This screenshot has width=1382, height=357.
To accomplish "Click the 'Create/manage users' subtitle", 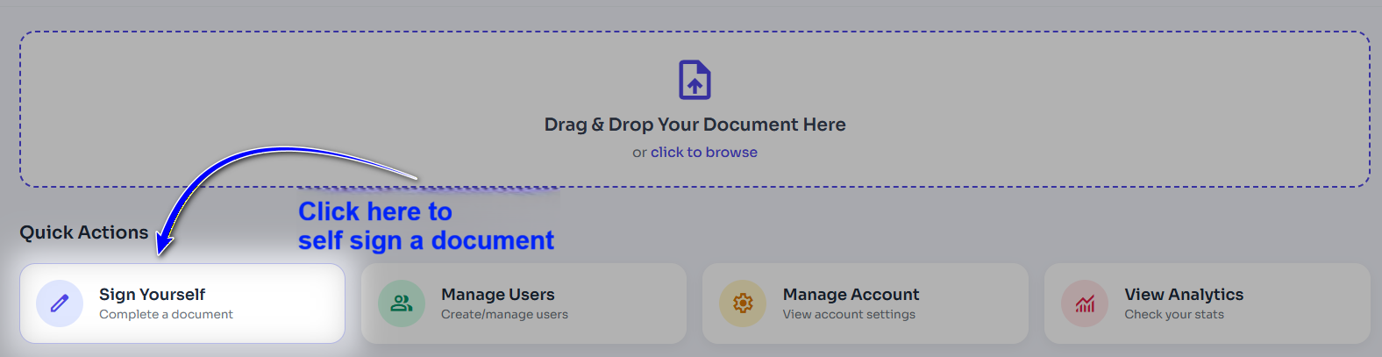I will tap(504, 315).
